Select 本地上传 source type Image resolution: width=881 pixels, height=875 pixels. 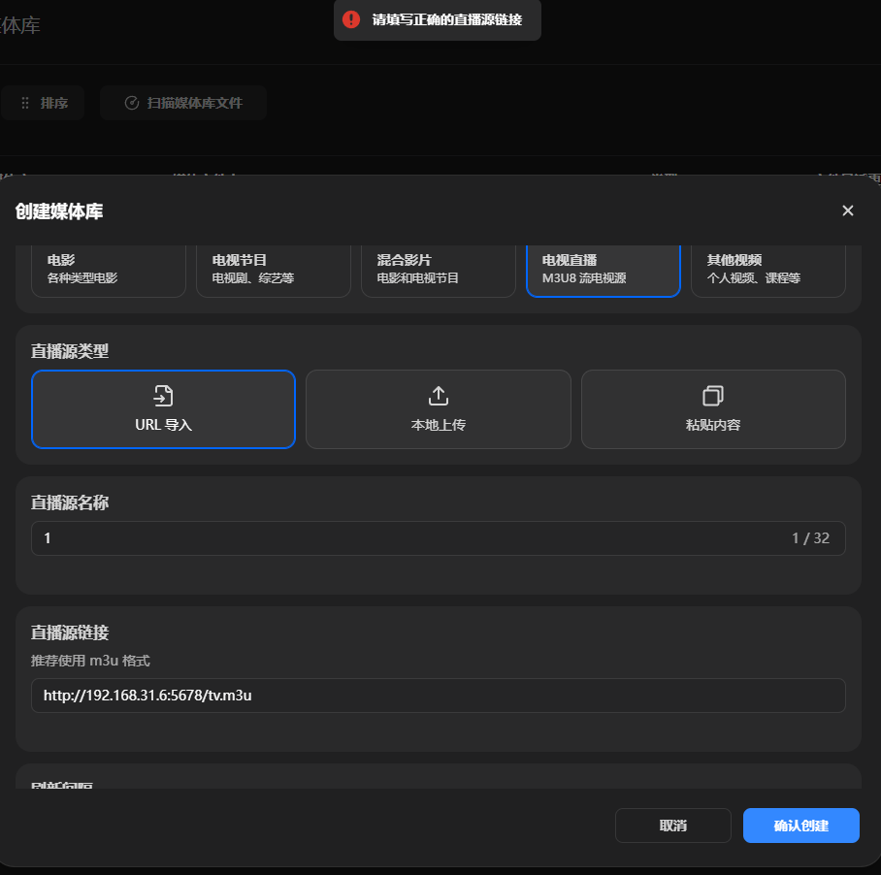439,408
